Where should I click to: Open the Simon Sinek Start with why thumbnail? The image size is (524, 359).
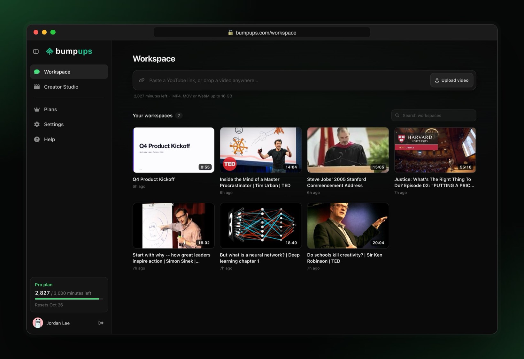point(173,226)
